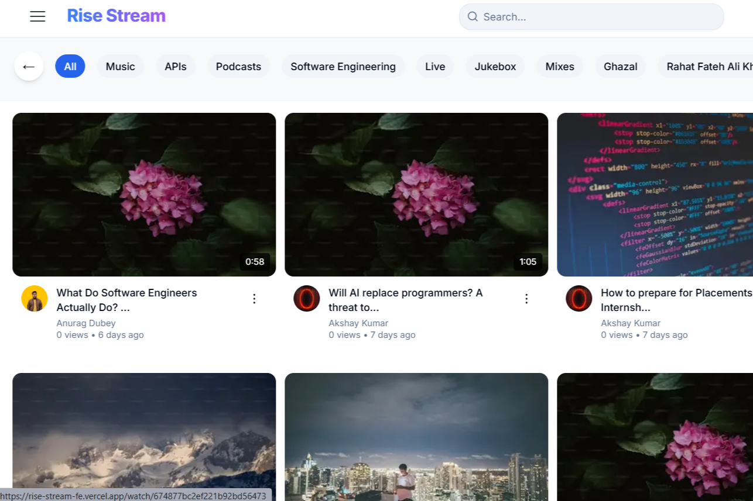The width and height of the screenshot is (753, 501).
Task: Open title 'Will AI replace programmers? A threat to...'
Action: 406,300
